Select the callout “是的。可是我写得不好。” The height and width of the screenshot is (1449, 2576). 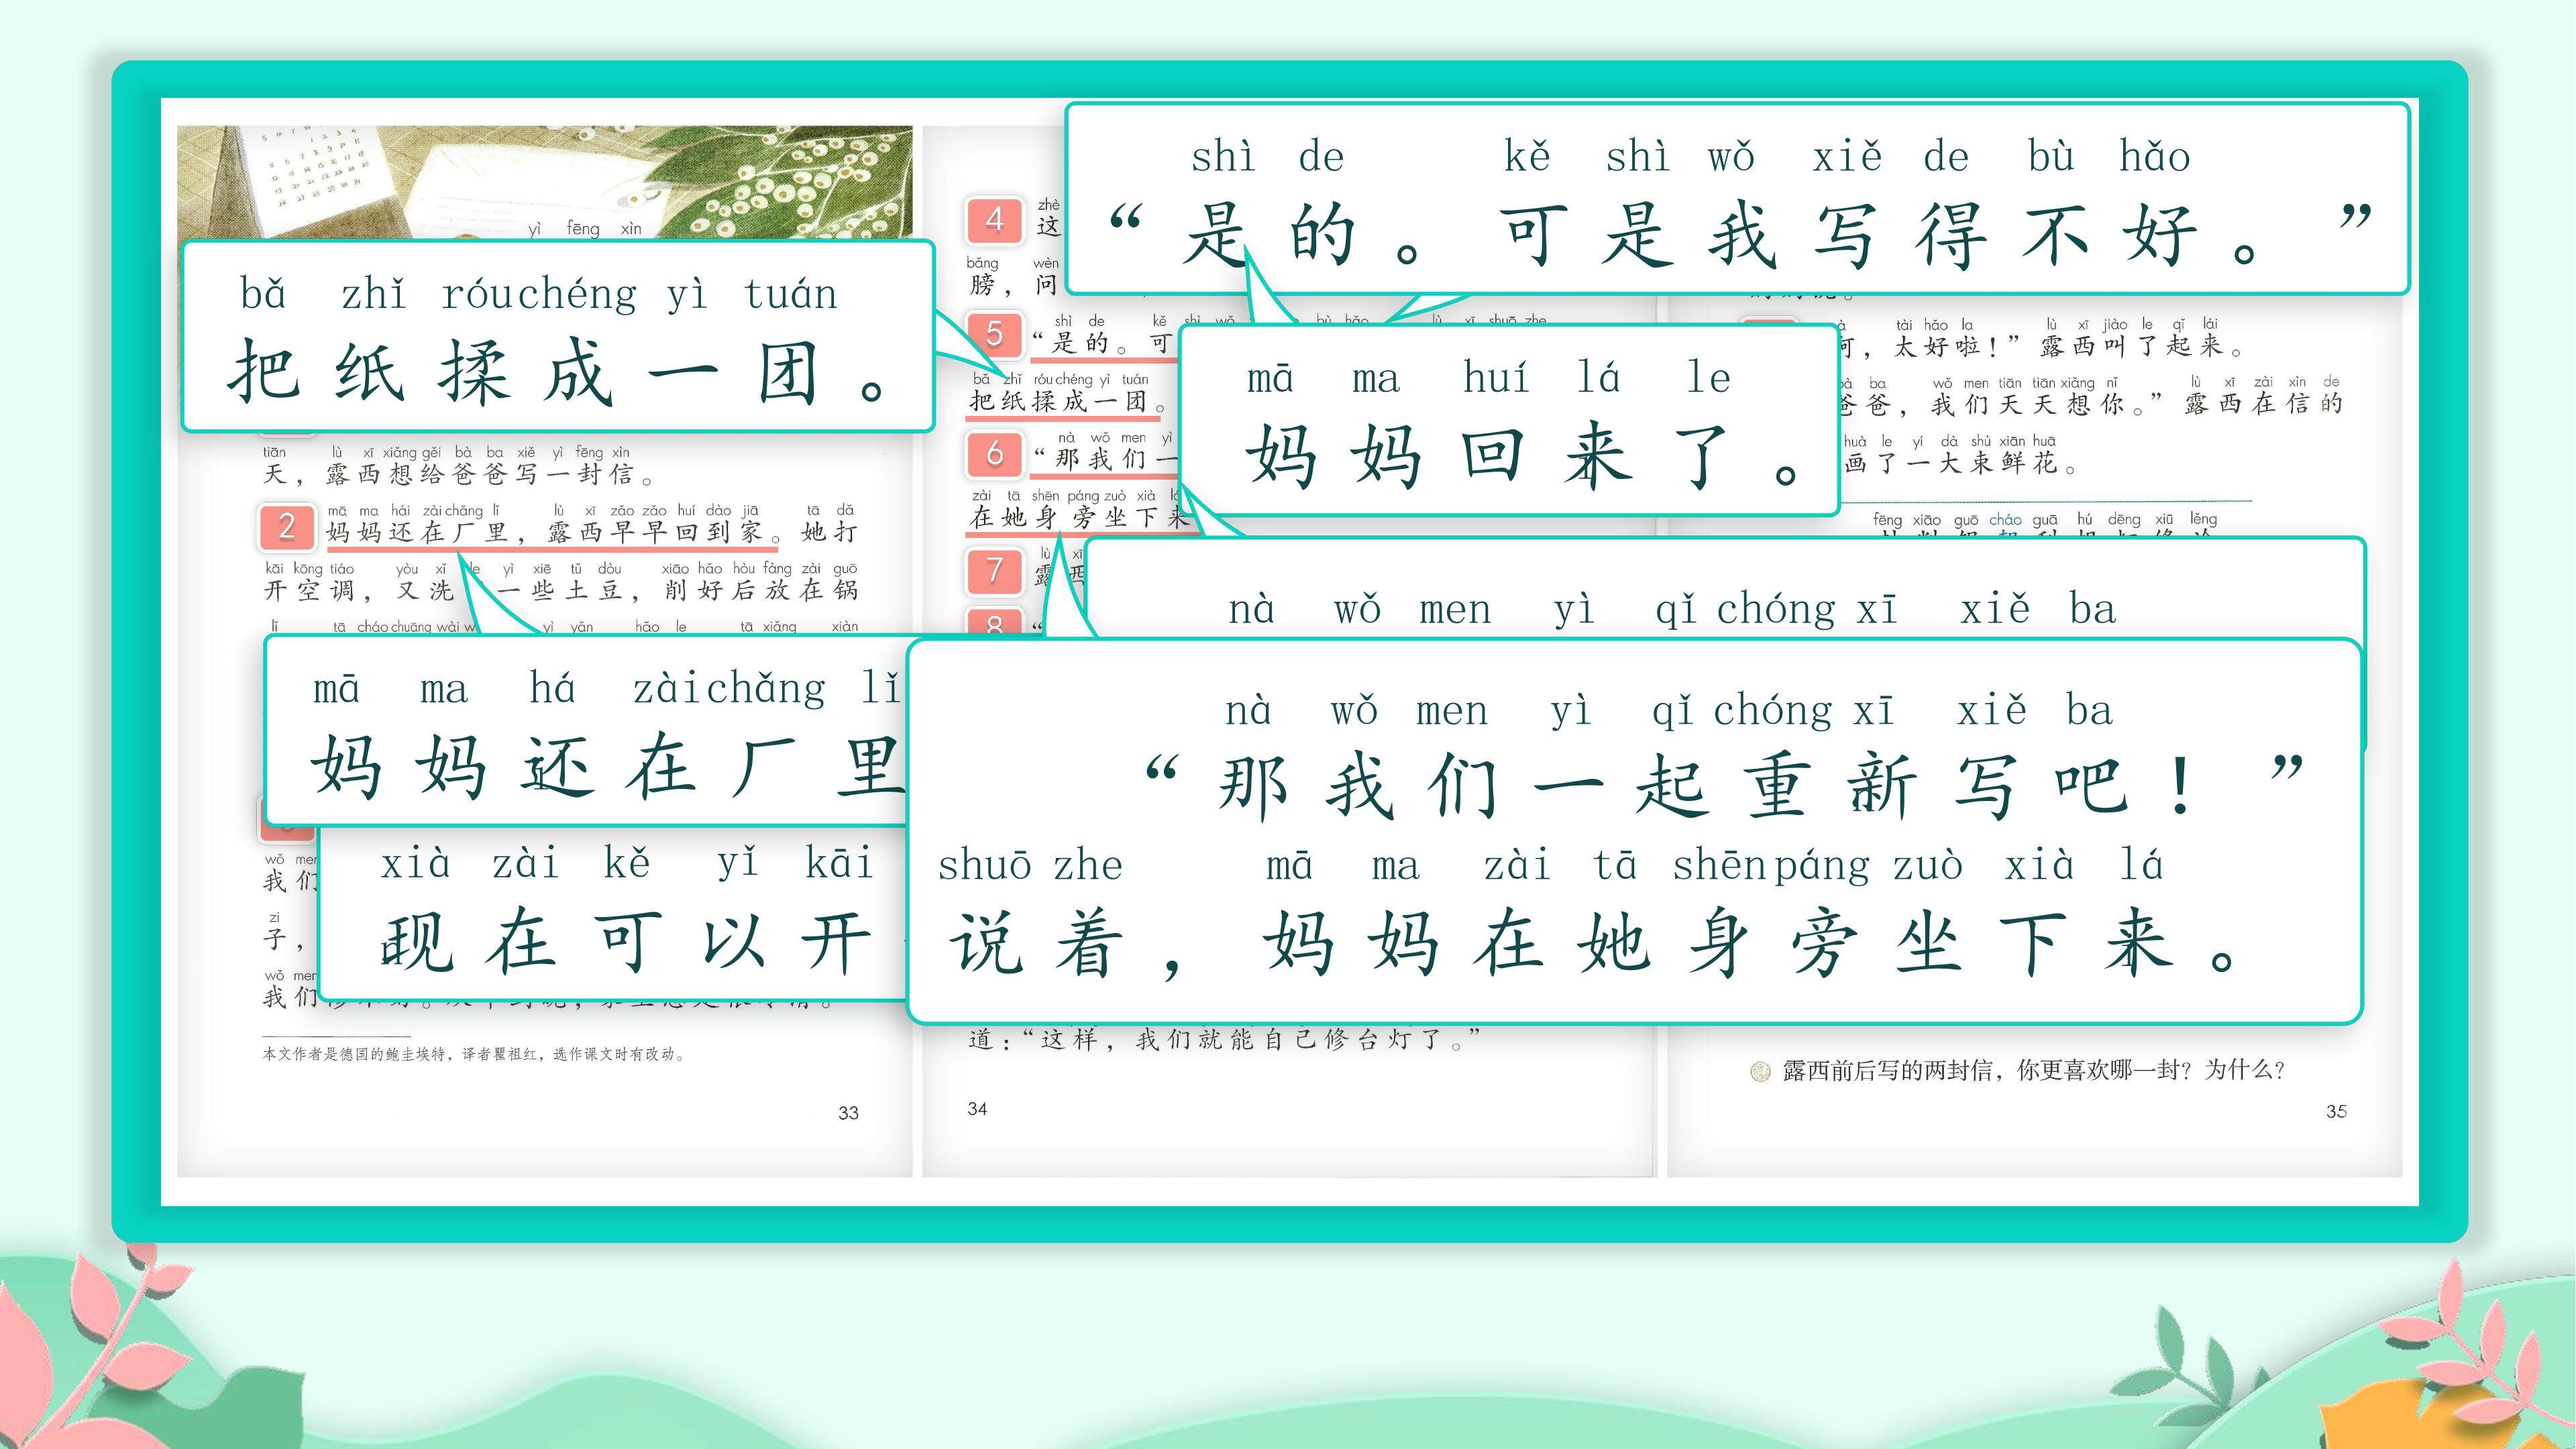click(1737, 199)
